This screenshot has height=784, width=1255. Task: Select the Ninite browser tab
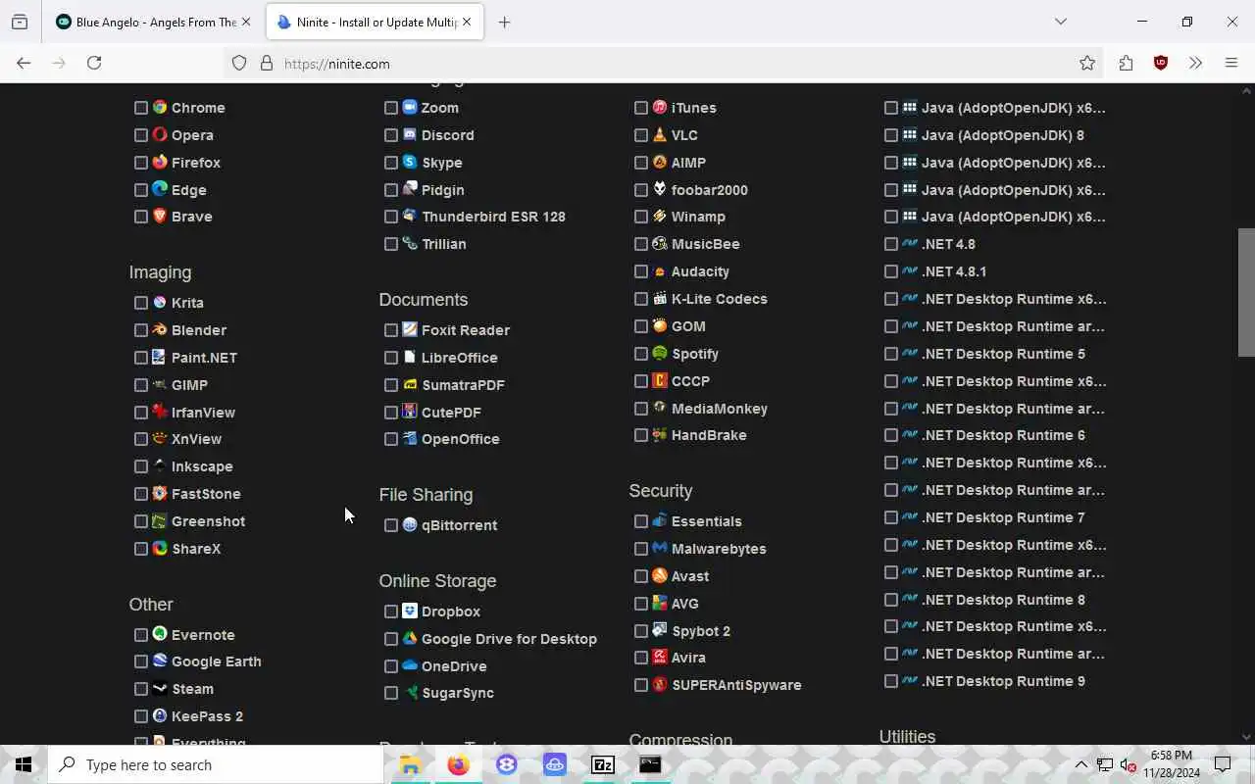click(x=376, y=22)
